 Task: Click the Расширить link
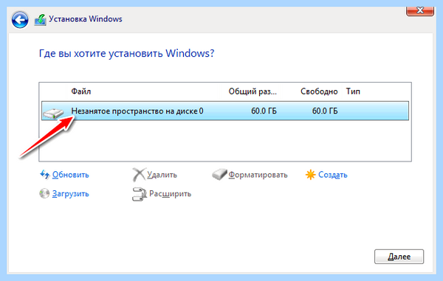[171, 194]
